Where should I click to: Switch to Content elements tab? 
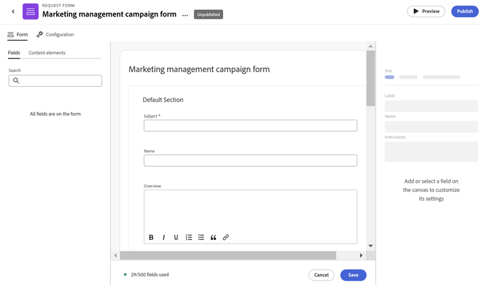(x=47, y=53)
